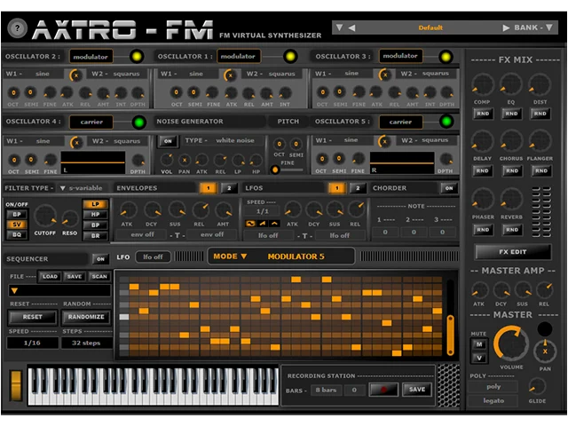Change Oscillator 4 carrier mode selector
Screen dimensions: 568x426
tap(91, 122)
